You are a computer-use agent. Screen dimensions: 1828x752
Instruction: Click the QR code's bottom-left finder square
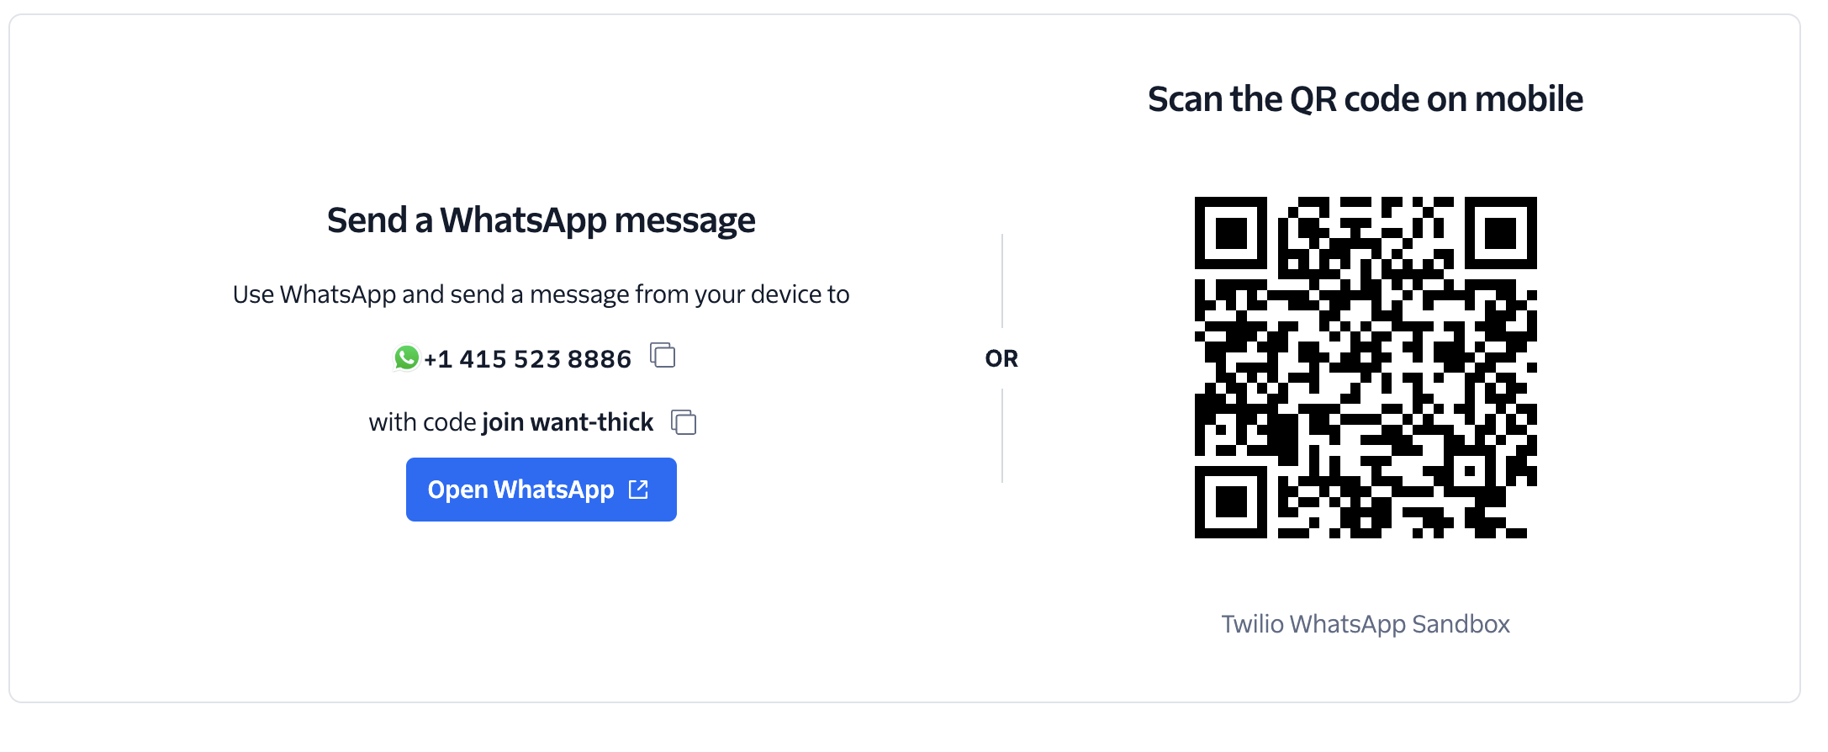point(1231,502)
